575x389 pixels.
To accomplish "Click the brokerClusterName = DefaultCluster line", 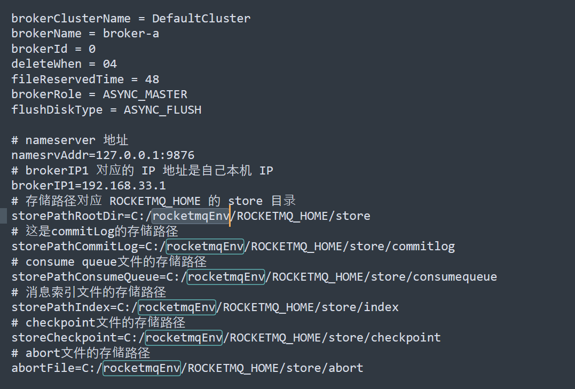I will (x=131, y=18).
